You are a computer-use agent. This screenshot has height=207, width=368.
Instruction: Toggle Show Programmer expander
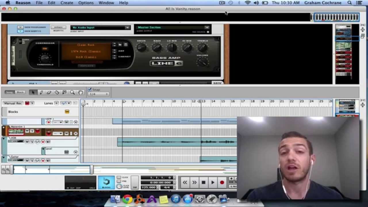click(20, 27)
